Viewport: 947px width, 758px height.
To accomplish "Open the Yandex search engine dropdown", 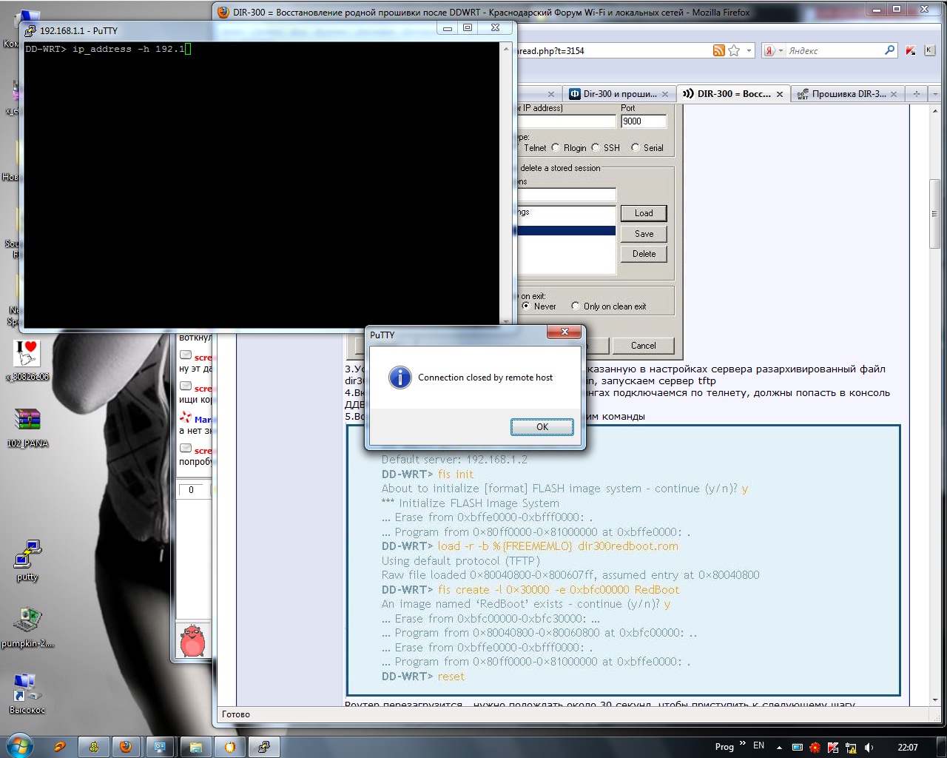I will [x=773, y=50].
